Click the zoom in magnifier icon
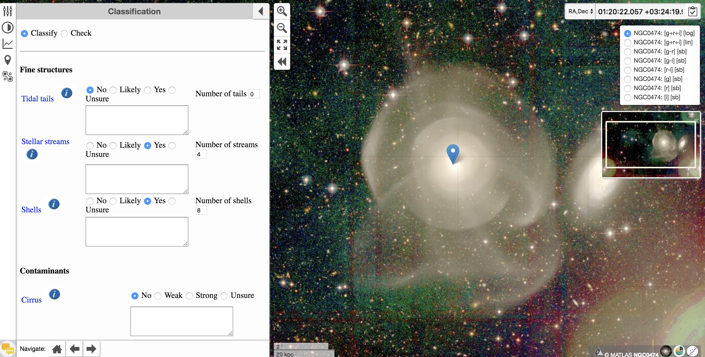 coord(281,11)
